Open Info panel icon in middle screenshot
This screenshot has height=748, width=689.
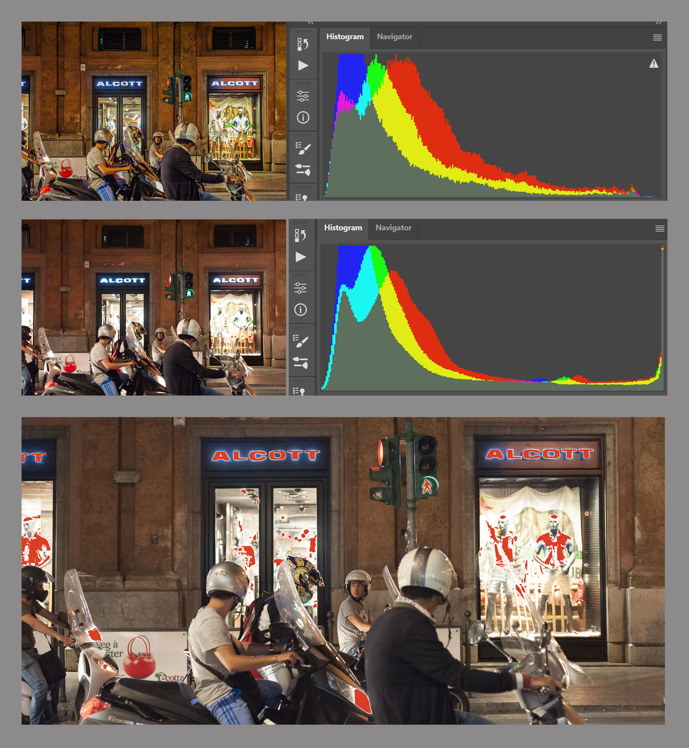coord(301,309)
